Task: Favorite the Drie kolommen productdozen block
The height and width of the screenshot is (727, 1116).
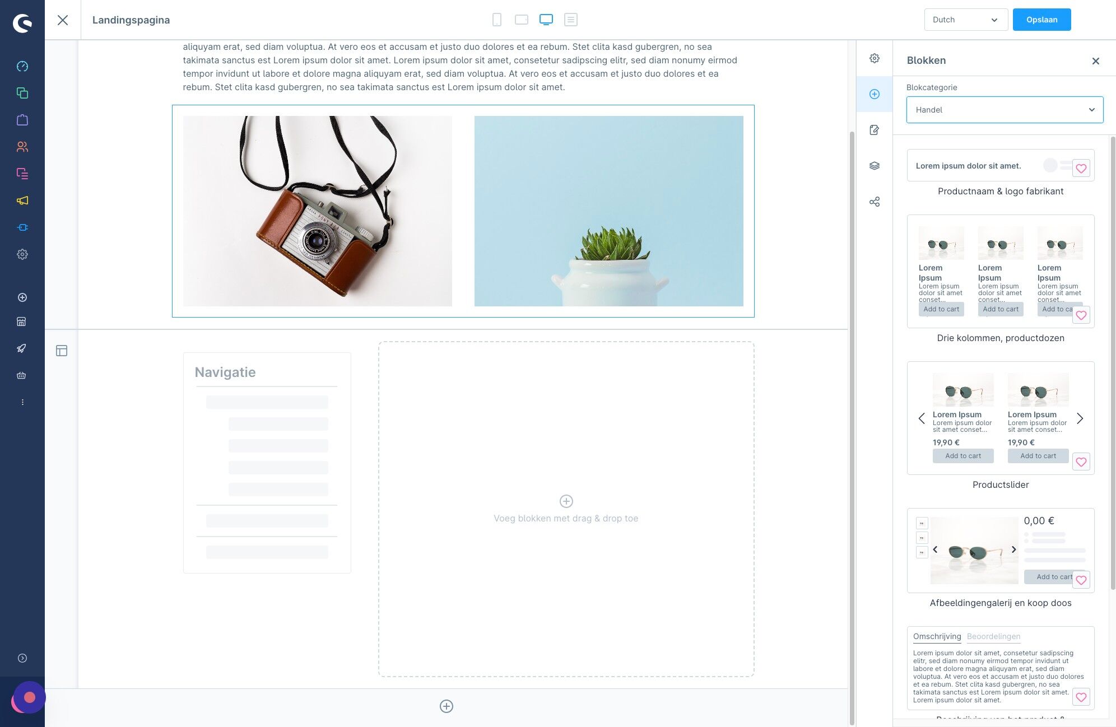Action: [x=1081, y=315]
